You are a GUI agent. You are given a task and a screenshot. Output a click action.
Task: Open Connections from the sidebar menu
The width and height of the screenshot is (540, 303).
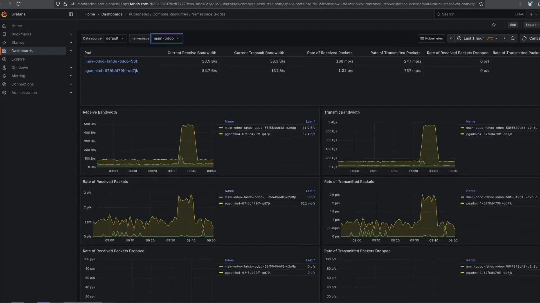[x=22, y=84]
